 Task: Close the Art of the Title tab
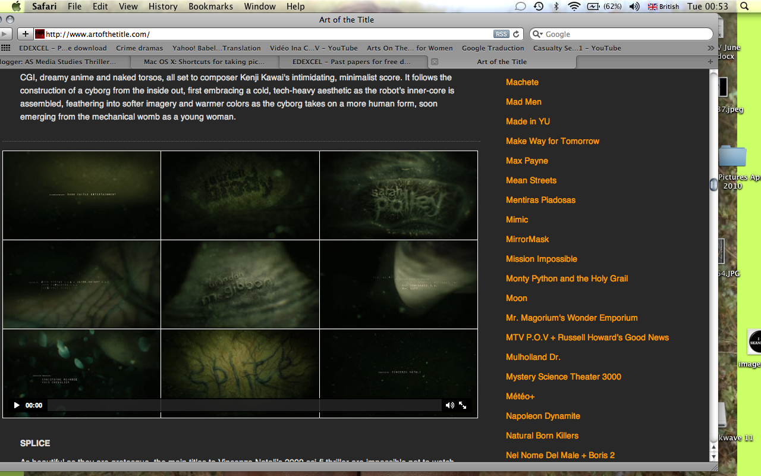point(435,62)
